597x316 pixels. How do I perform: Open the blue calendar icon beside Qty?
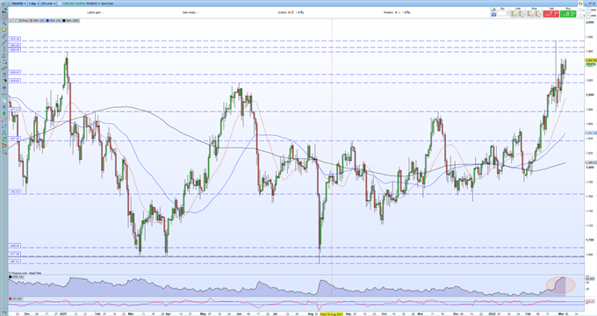pos(493,15)
